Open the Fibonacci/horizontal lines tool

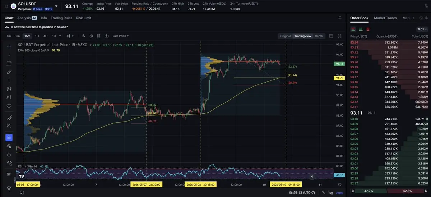tap(9, 64)
